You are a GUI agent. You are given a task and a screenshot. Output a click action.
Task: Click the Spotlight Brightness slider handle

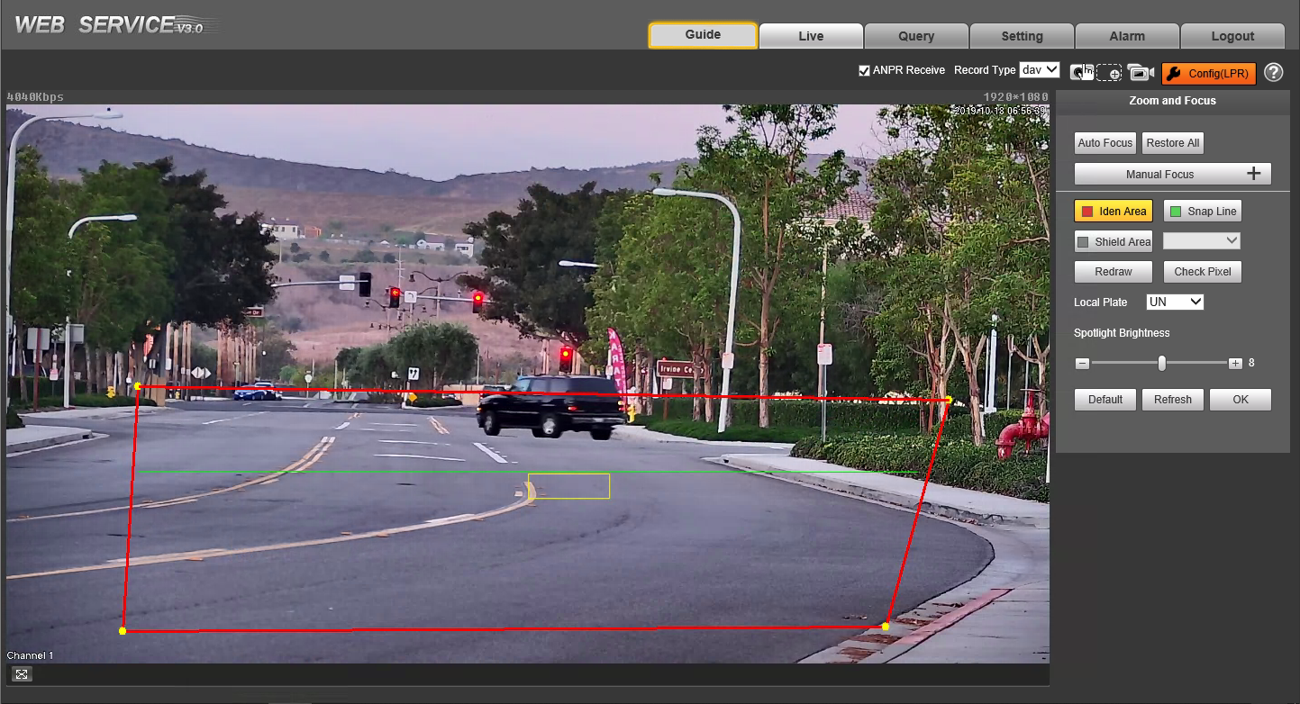[1162, 363]
